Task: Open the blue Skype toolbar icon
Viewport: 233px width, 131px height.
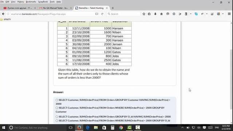Action: (x=196, y=14)
